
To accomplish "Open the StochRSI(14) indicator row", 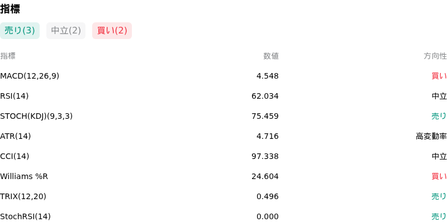I will coord(223,216).
